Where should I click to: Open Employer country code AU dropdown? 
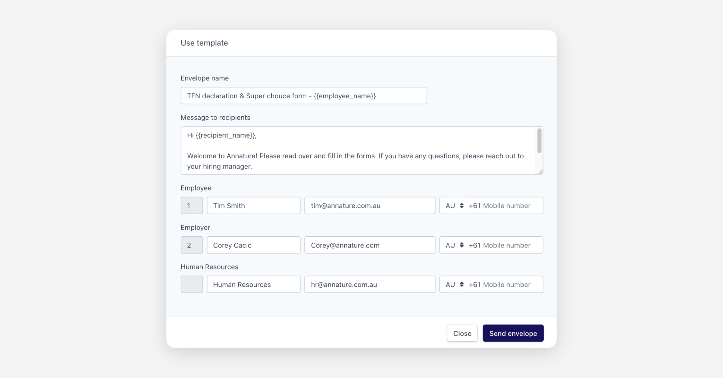click(454, 245)
